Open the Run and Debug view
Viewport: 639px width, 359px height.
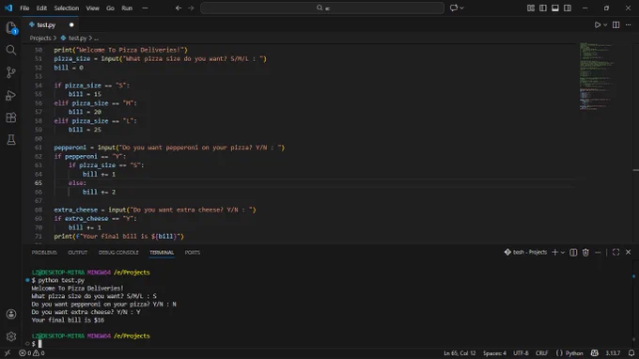[x=11, y=95]
